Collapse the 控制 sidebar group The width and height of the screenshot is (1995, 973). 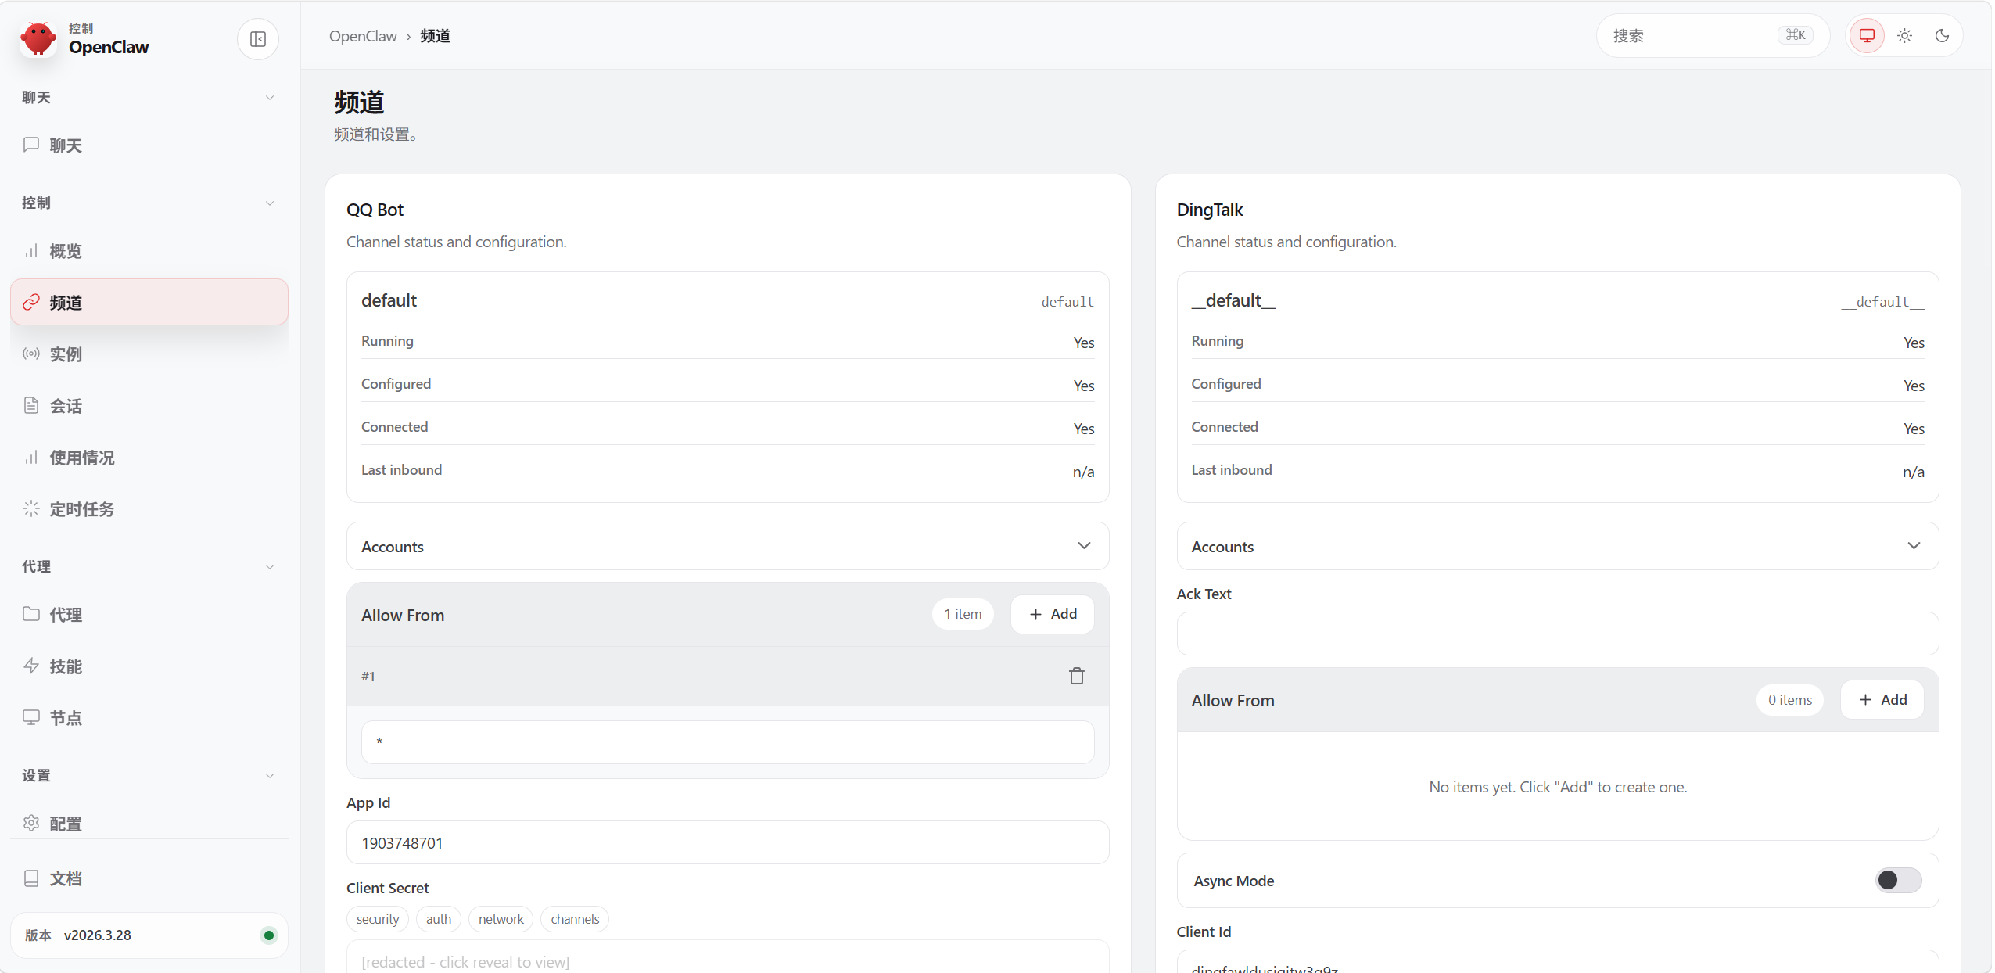[x=270, y=203]
